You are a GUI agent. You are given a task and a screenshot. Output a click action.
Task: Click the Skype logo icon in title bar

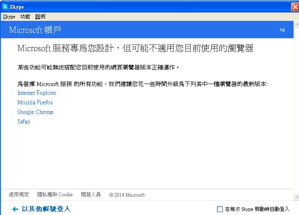(5, 7)
